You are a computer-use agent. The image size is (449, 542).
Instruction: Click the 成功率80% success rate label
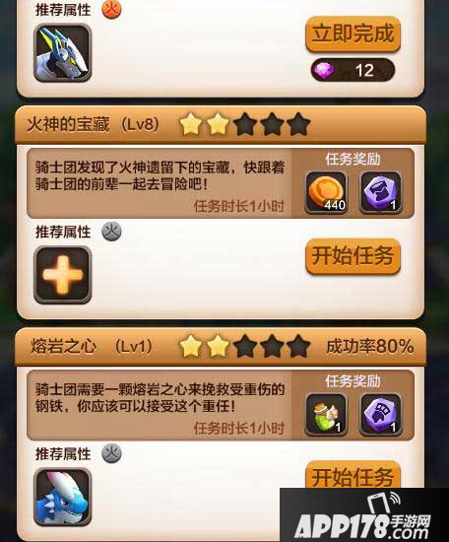(x=369, y=347)
